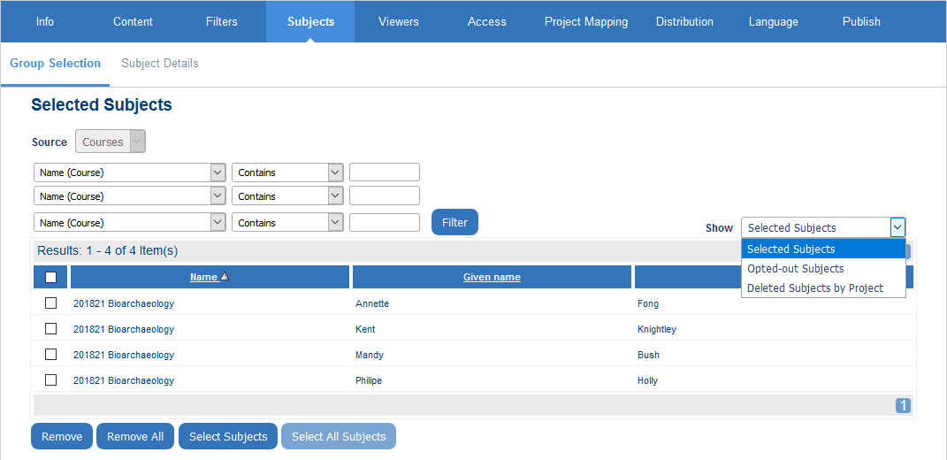Viewport: 947px width, 460px height.
Task: Select the Subjects tab
Action: click(310, 22)
